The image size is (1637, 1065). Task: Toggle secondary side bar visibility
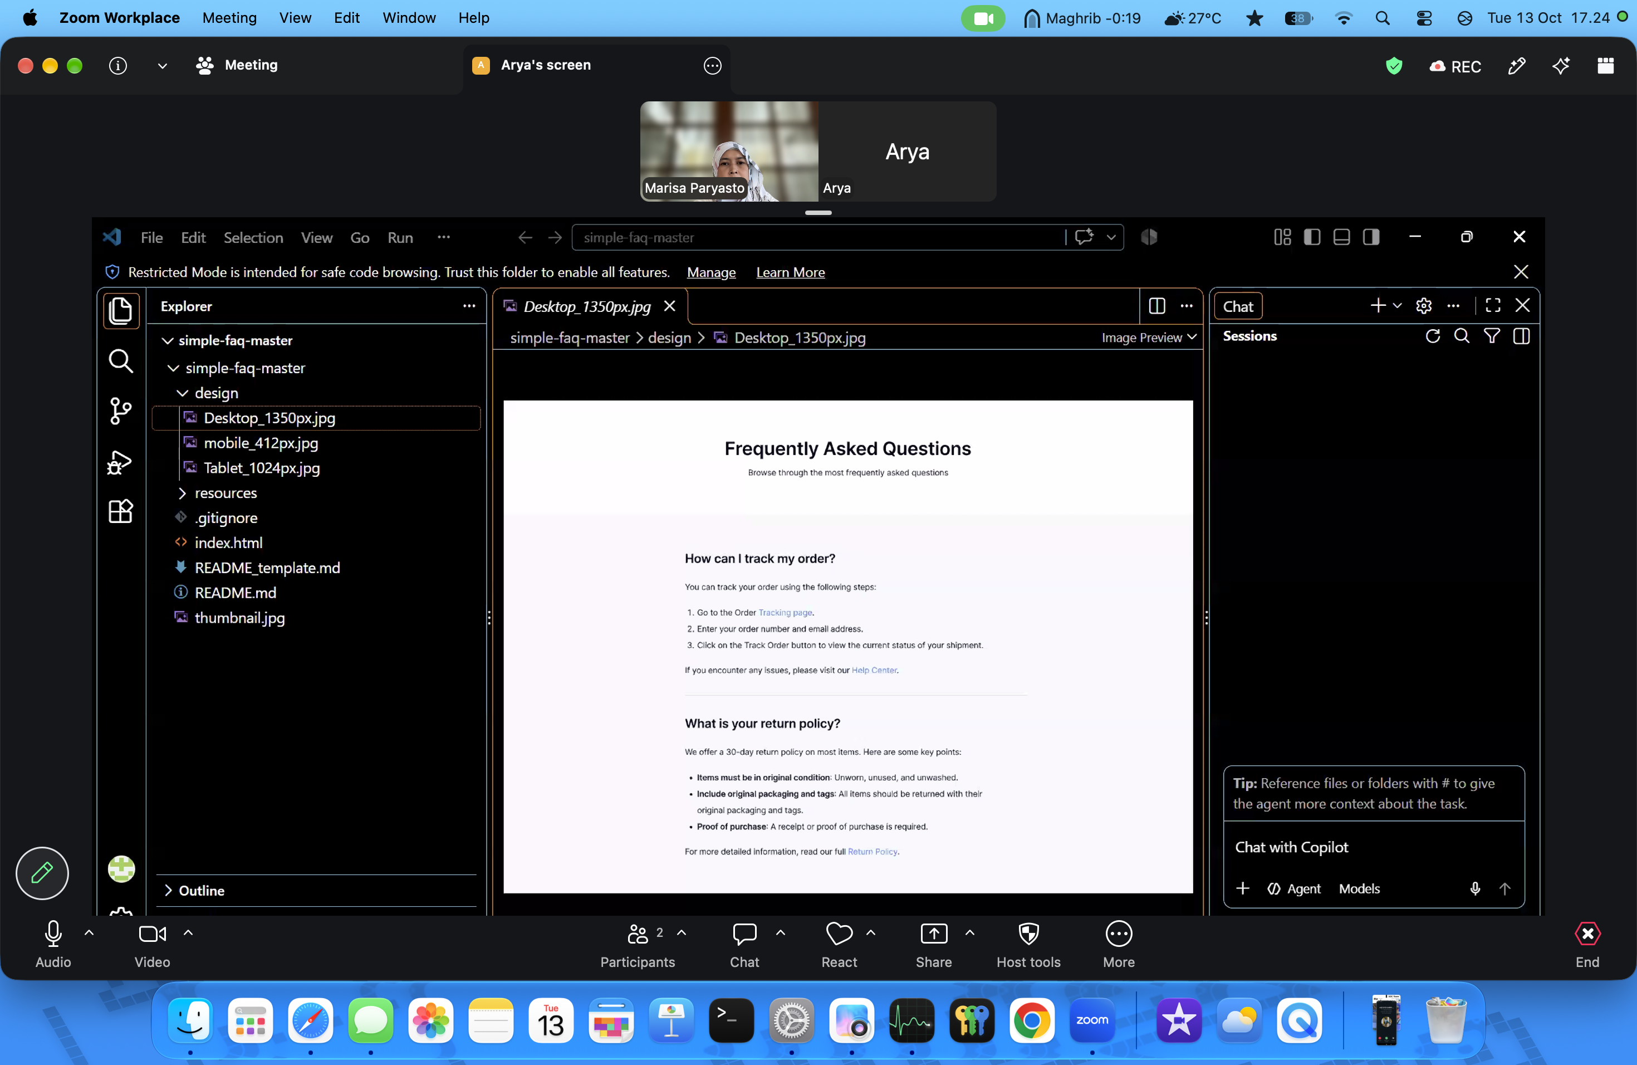(1371, 237)
